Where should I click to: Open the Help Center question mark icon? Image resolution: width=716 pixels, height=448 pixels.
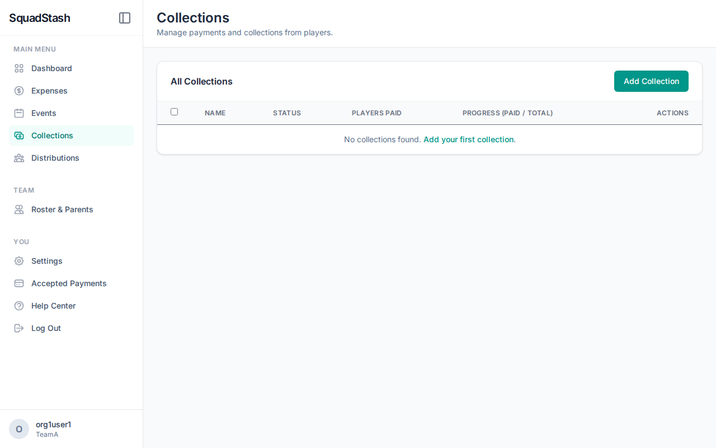[18, 306]
